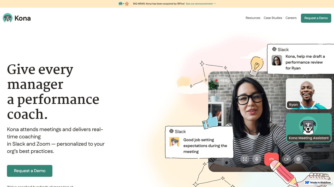Click the fullscreen expand icon in the video call
The image size is (334, 187).
245,159
